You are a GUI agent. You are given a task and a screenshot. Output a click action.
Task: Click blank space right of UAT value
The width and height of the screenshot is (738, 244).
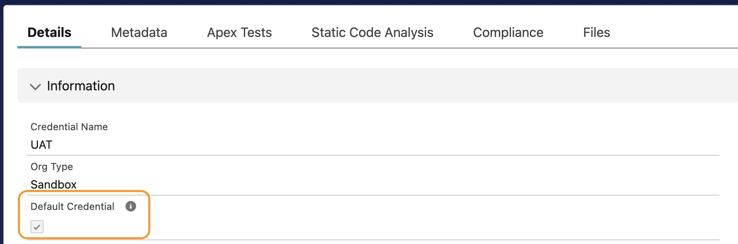[370, 145]
